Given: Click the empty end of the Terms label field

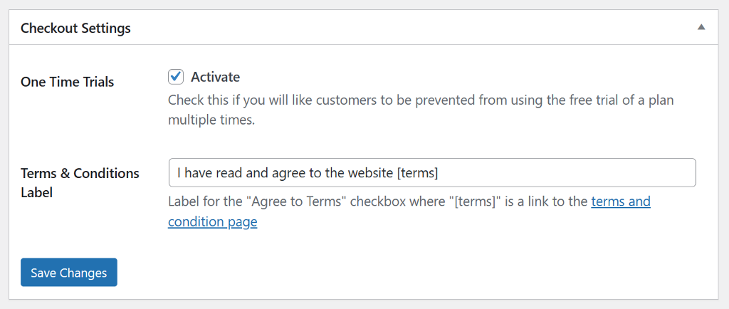Looking at the screenshot, I should pos(567,173).
